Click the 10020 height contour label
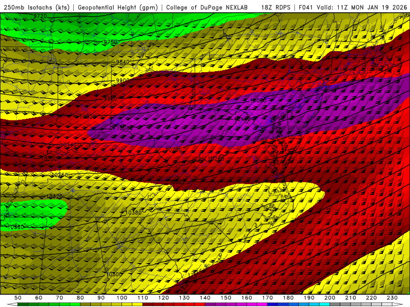 tap(88, 117)
